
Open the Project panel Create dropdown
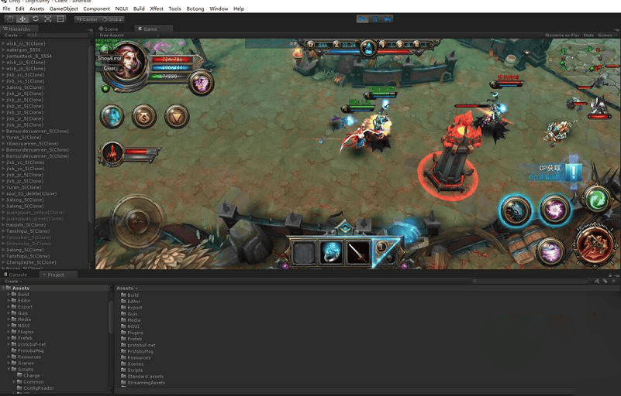[x=12, y=281]
